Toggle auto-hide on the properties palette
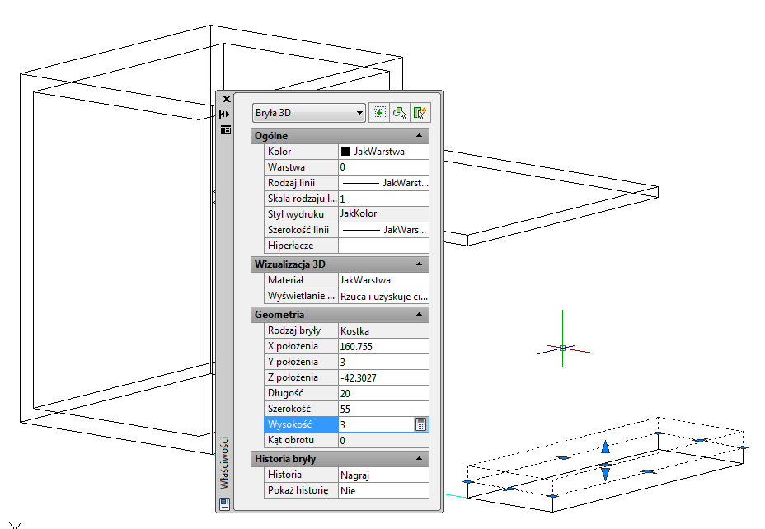Viewport: 765px width, 529px height. tap(224, 114)
